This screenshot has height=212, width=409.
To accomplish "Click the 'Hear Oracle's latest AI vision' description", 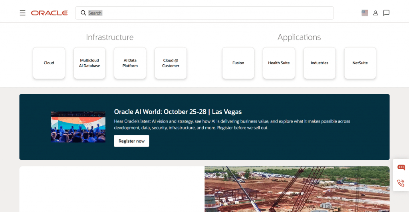I will (x=232, y=125).
